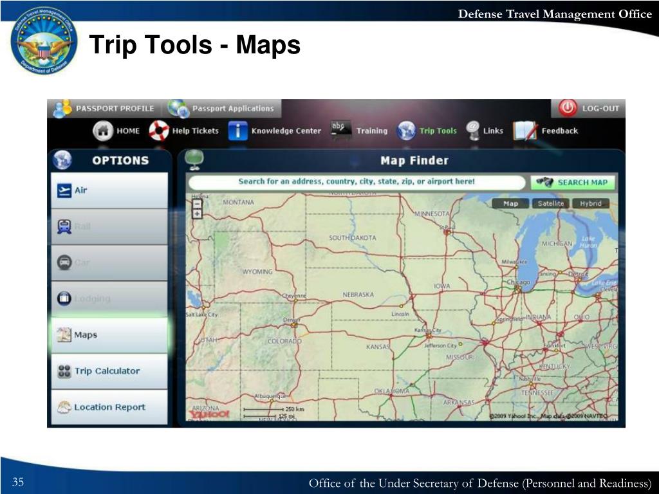659x494 pixels.
Task: Click the IOWA label on the map
Action: coord(442,286)
